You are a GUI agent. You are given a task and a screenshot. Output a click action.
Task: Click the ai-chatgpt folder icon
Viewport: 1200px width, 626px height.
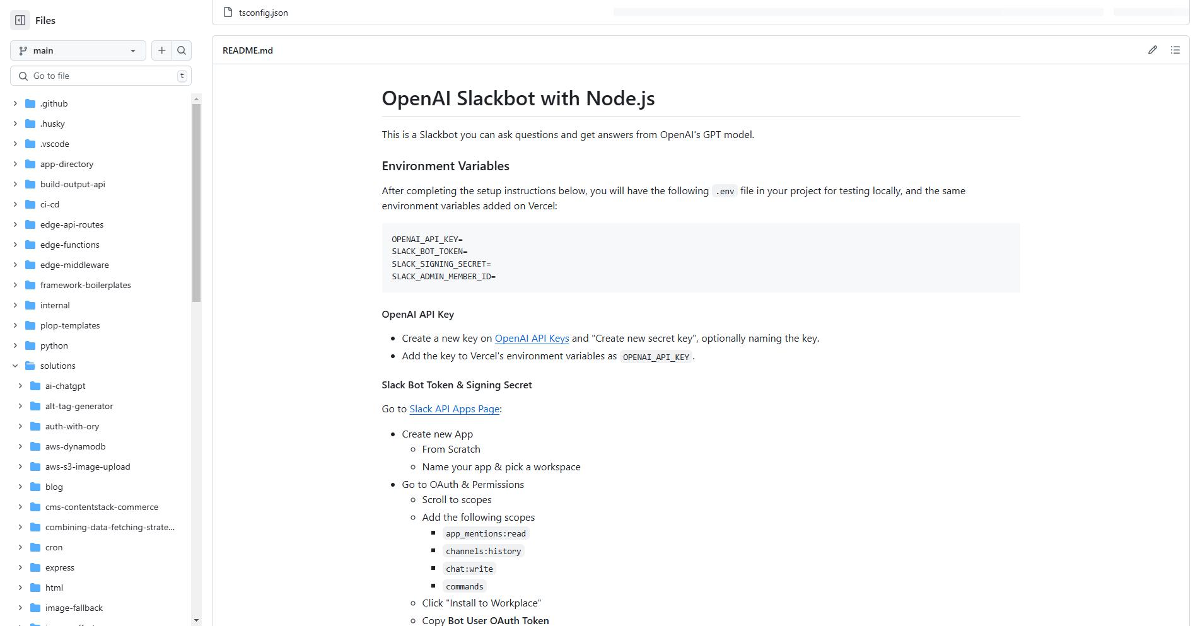point(35,386)
